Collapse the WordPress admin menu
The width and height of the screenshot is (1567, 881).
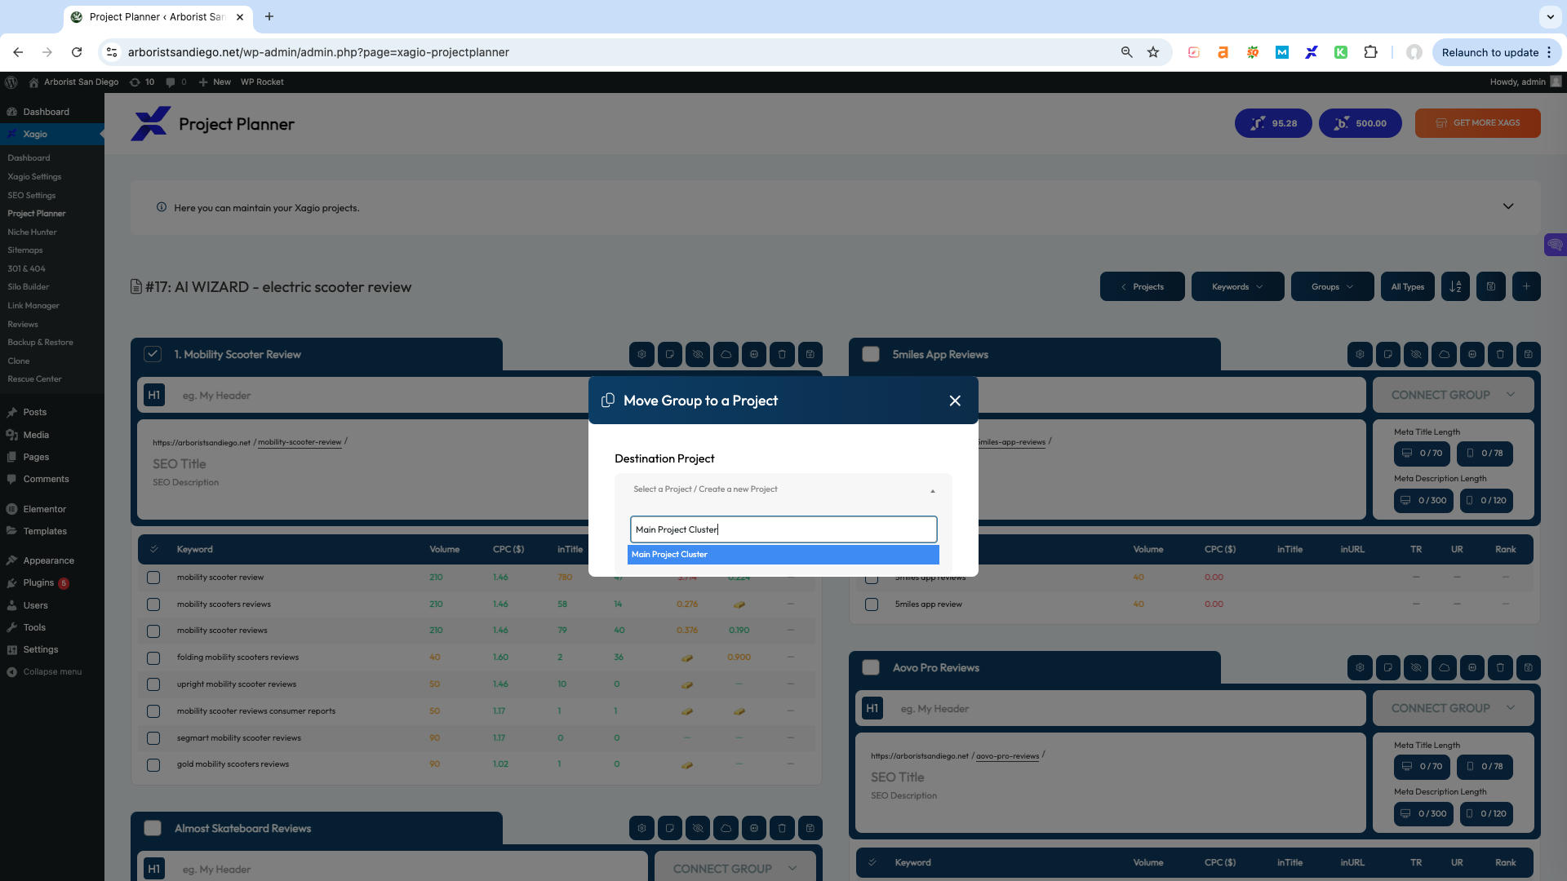click(45, 672)
